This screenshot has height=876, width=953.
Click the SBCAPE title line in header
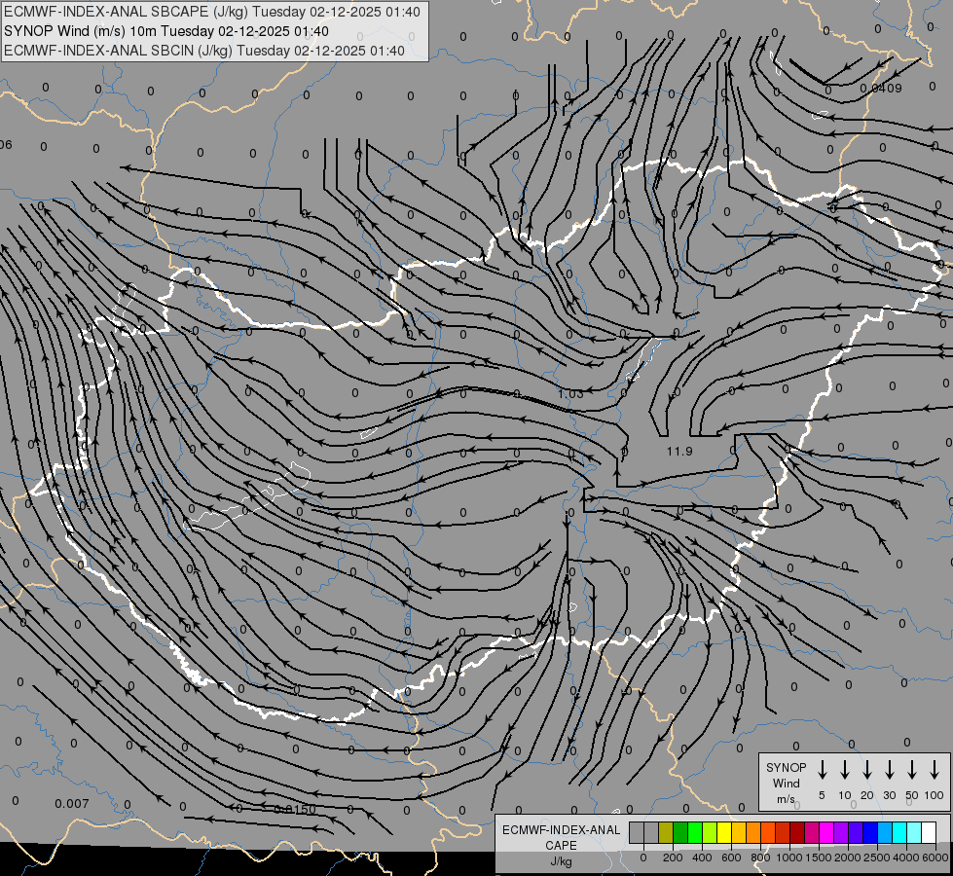[211, 12]
